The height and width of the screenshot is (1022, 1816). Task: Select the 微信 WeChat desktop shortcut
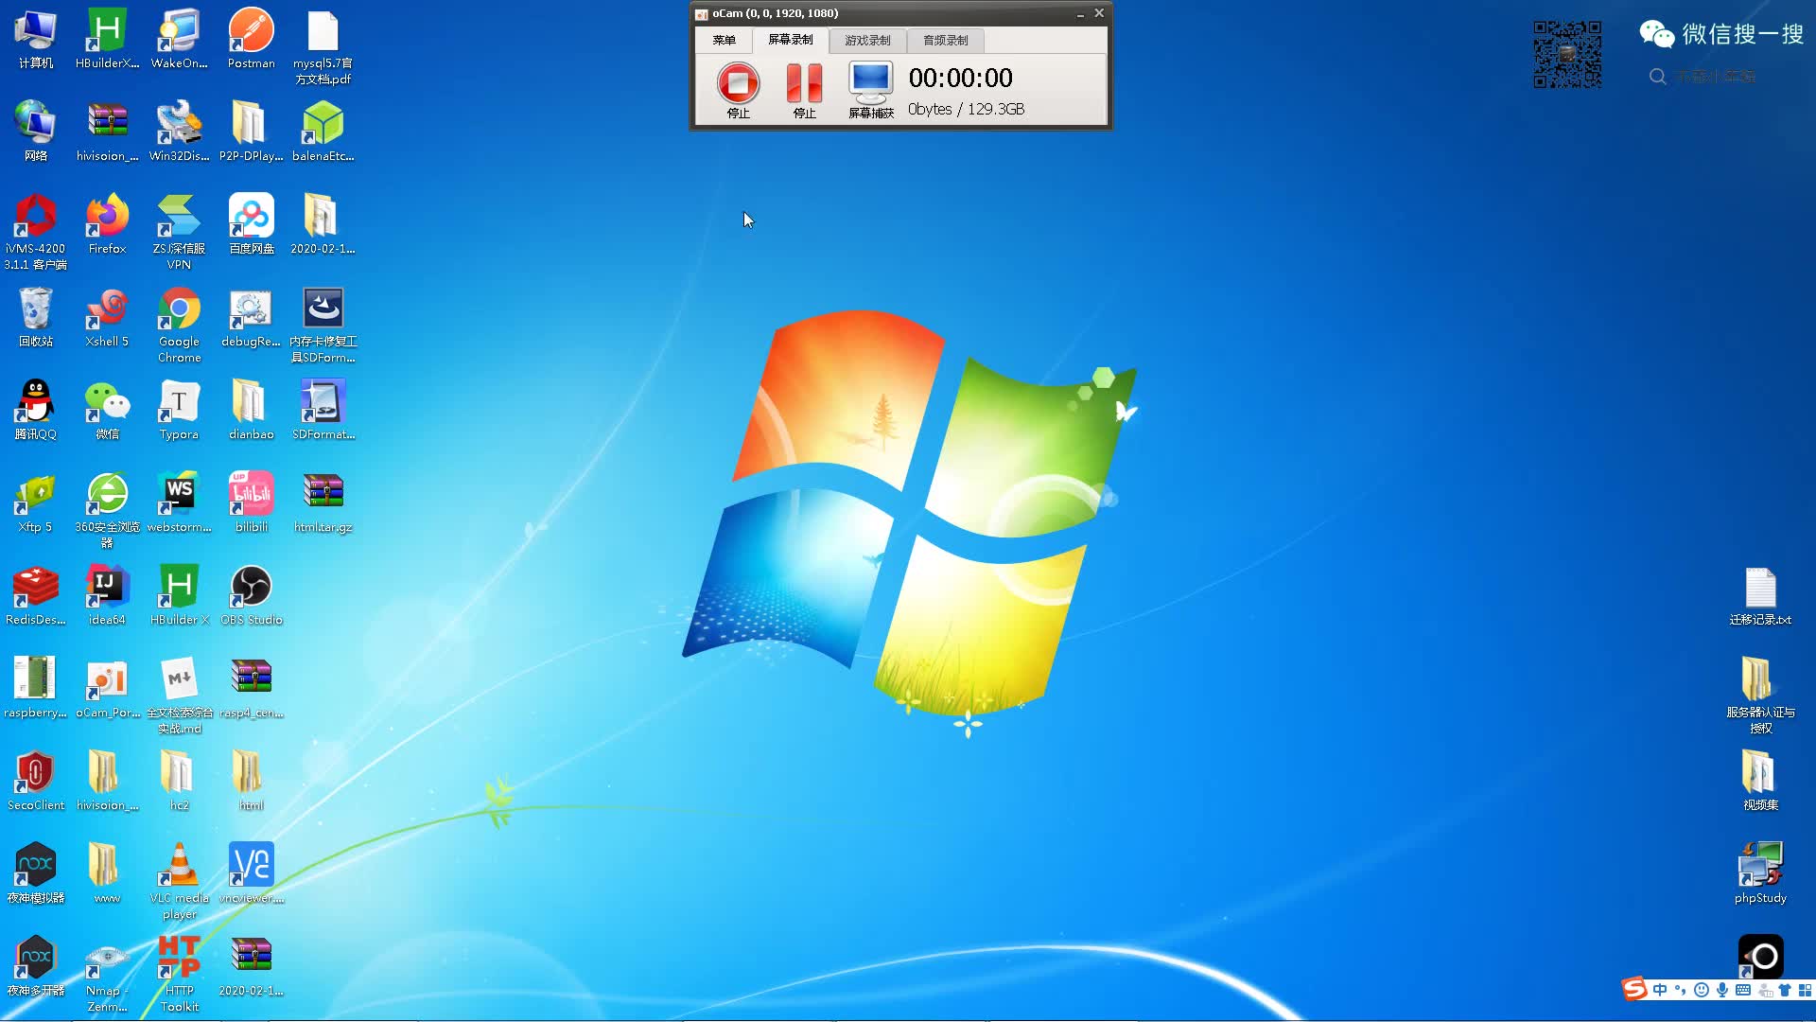[107, 411]
